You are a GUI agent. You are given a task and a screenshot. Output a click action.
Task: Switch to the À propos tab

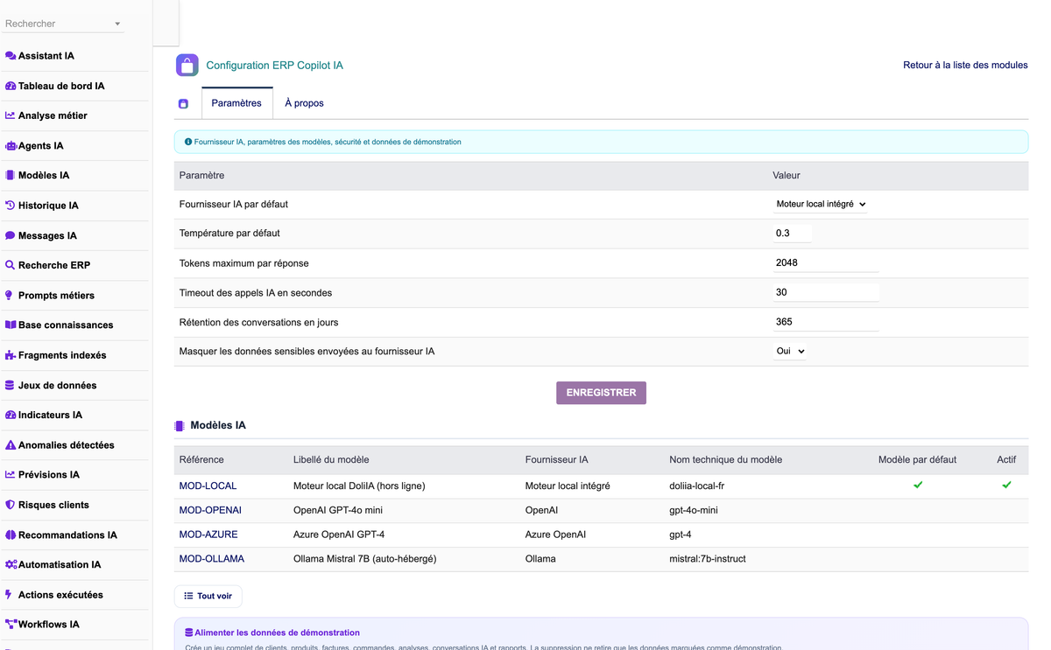pos(304,103)
